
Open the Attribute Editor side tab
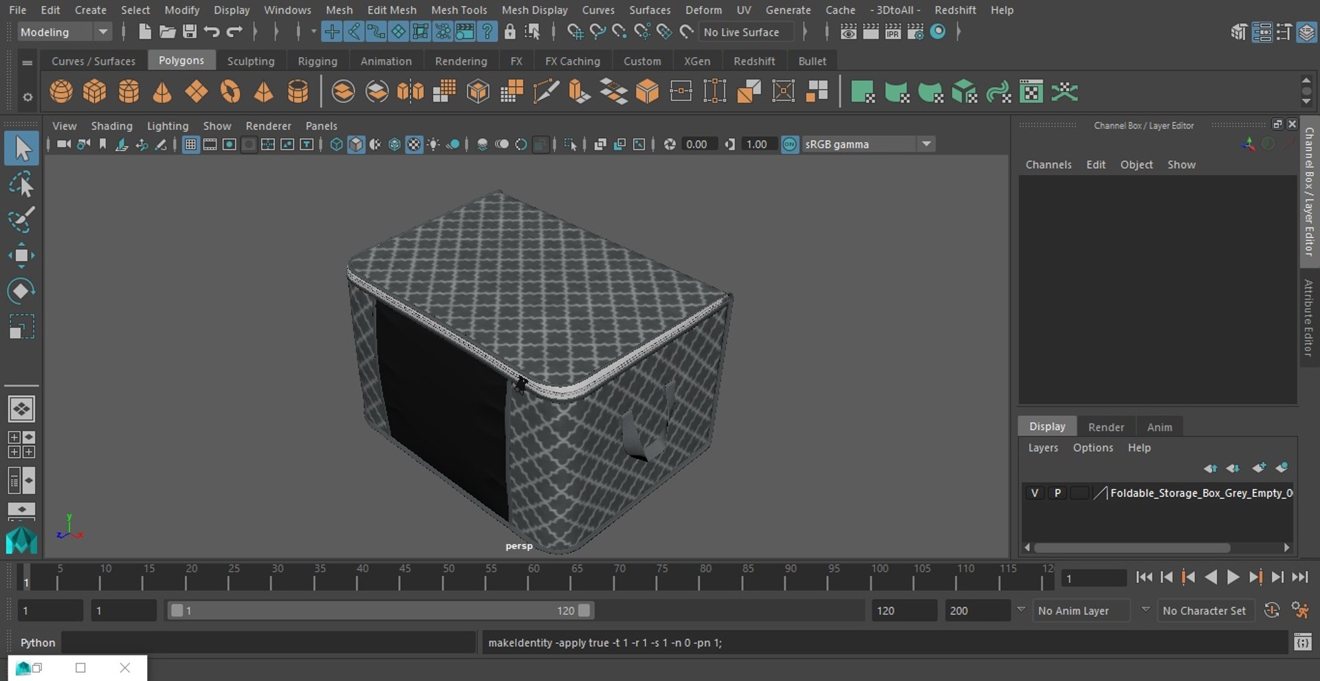pos(1309,317)
